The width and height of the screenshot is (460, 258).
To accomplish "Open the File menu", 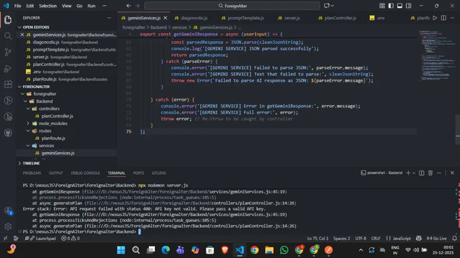I will [18, 5].
